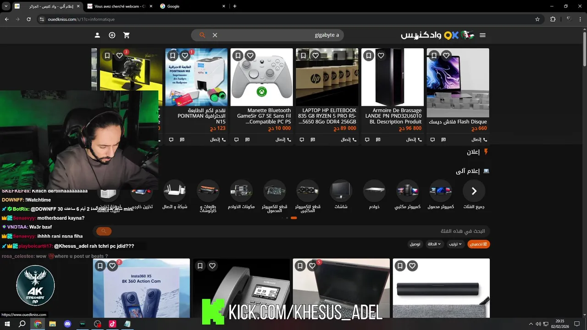The image size is (587, 330).
Task: Reload the page
Action: click(28, 19)
